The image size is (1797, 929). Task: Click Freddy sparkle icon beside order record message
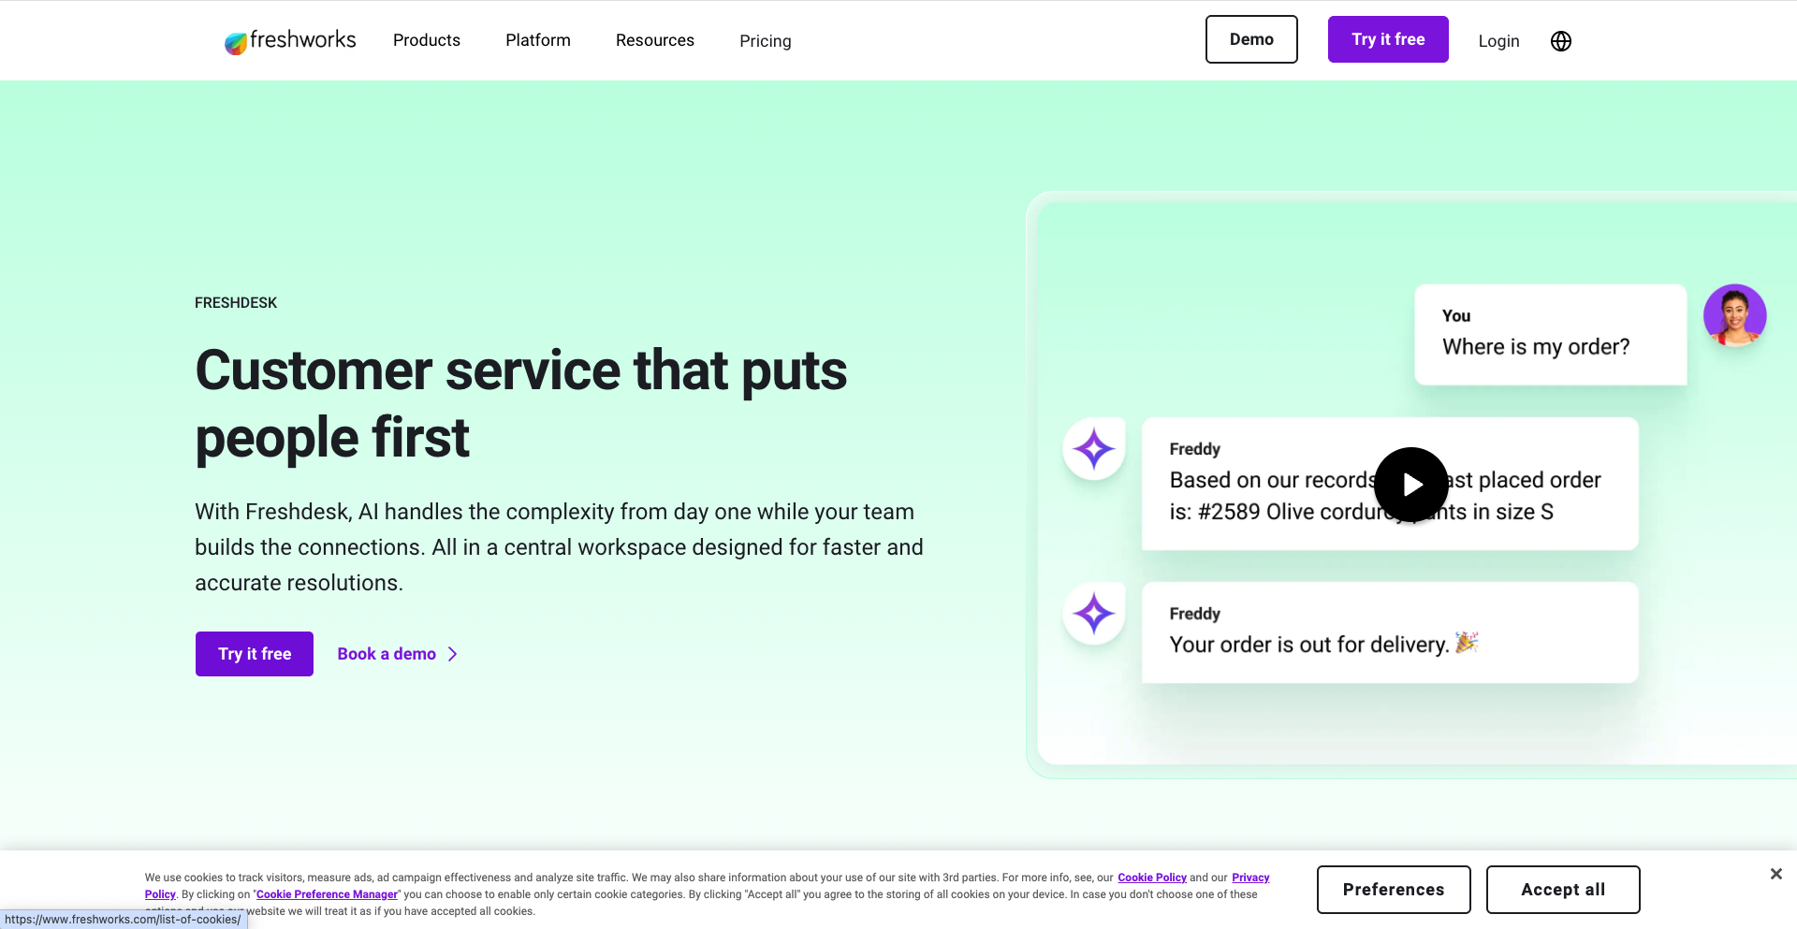[1093, 449]
